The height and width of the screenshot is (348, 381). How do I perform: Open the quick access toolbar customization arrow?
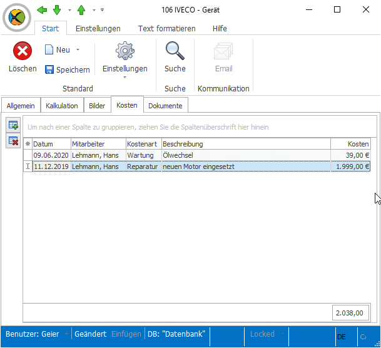[103, 10]
